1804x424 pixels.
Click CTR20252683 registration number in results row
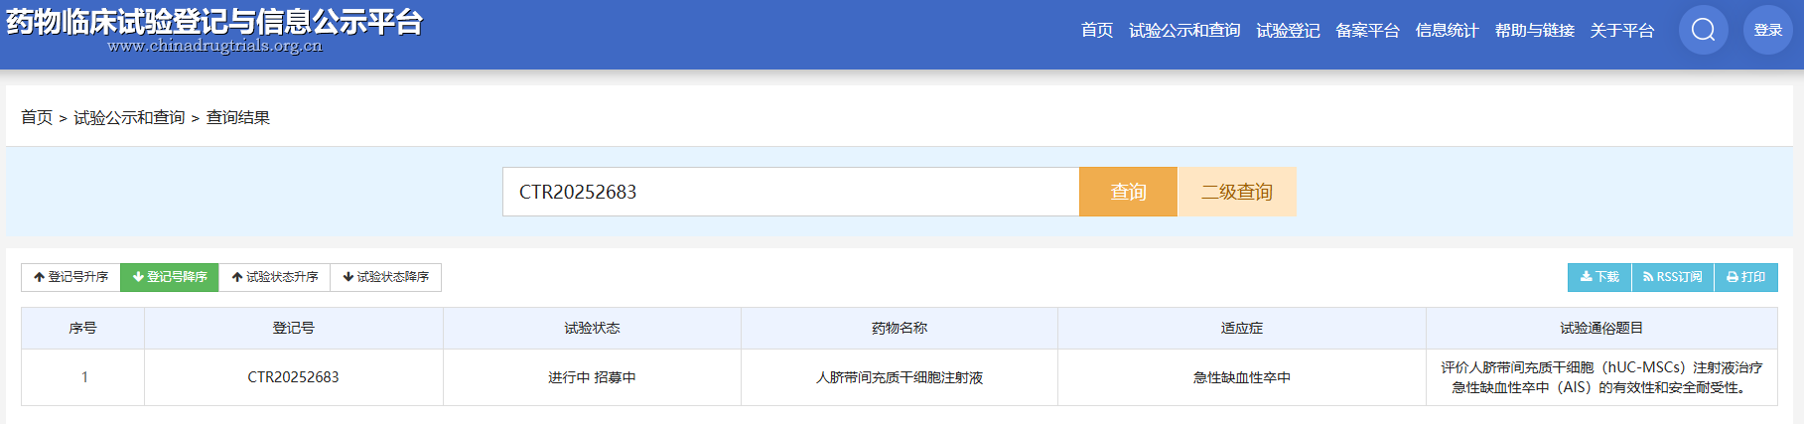point(293,377)
